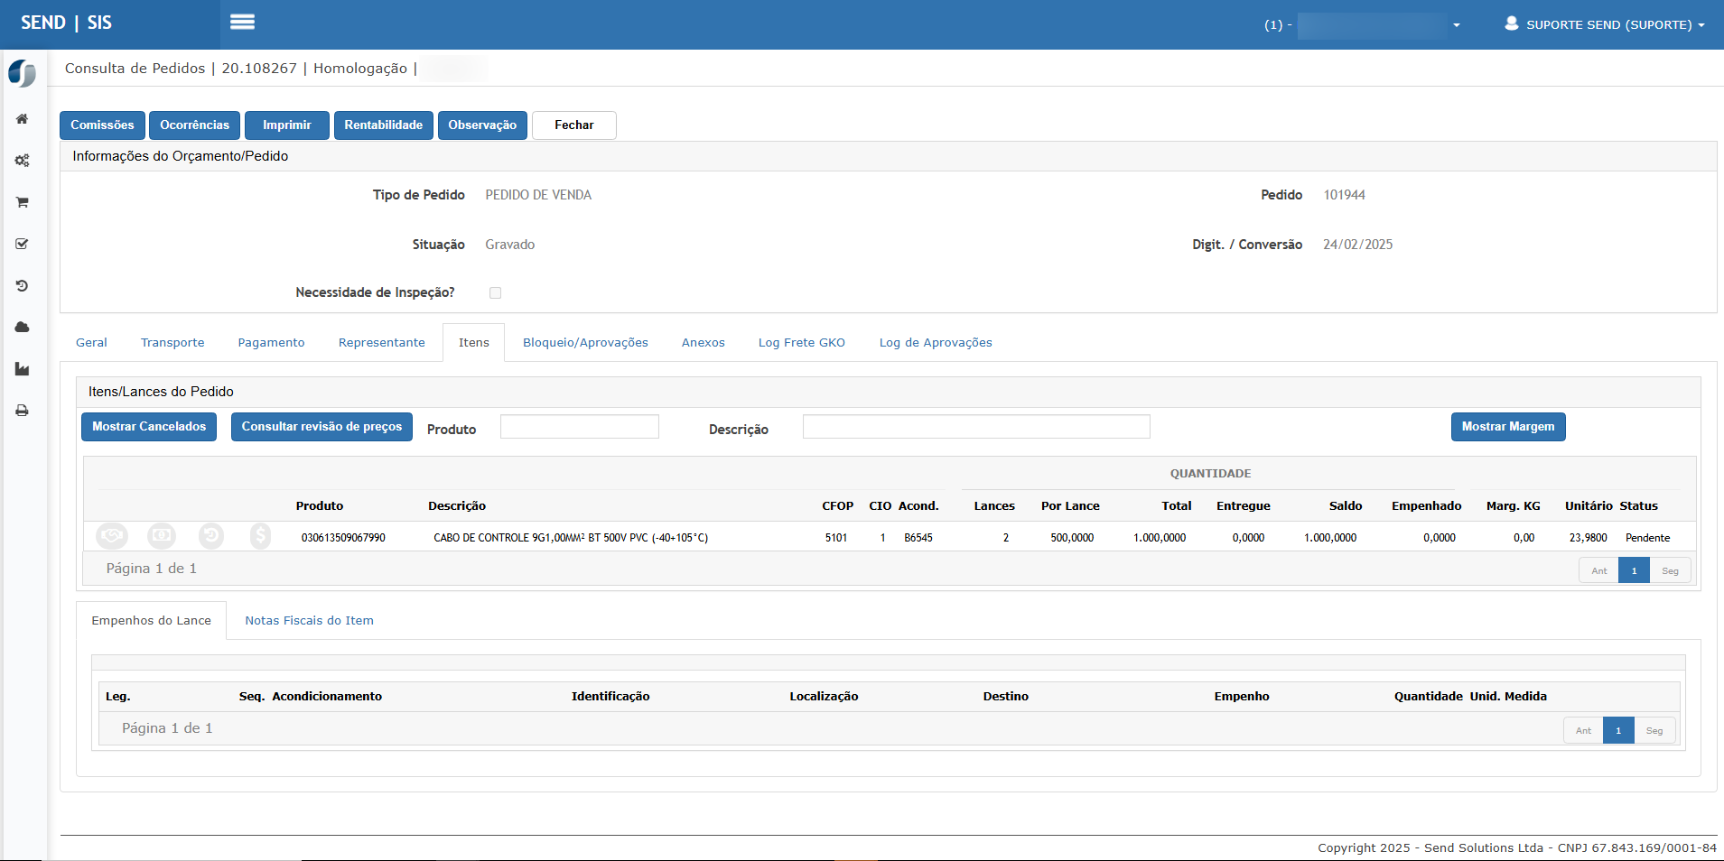Click the Descrição filter input field
The image size is (1724, 861).
(x=975, y=427)
